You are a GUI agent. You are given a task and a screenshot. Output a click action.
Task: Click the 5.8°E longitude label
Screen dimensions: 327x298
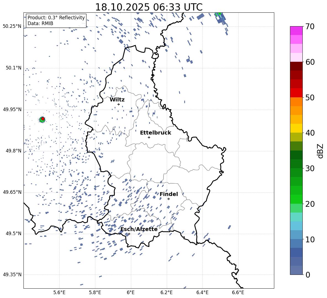pyautogui.click(x=95, y=292)
